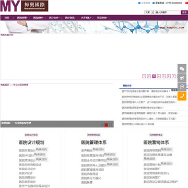Open the WeChat floating sidebar icon
Image resolution: width=188 pixels, height=188 pixels.
click(182, 68)
